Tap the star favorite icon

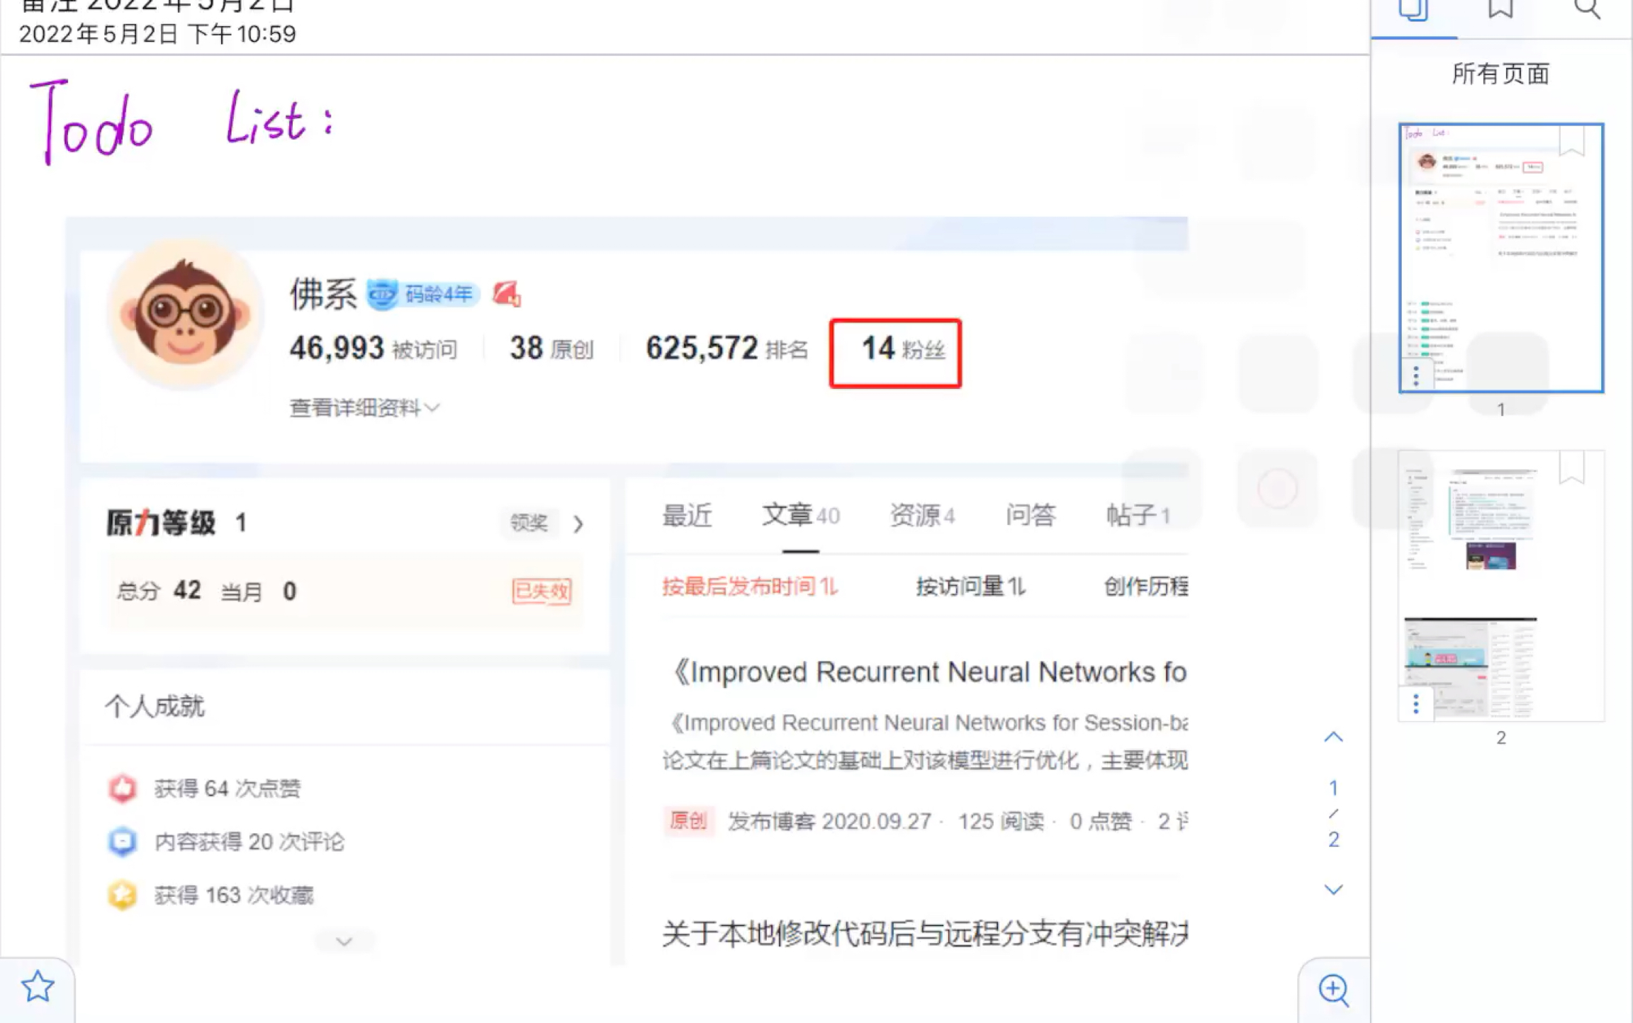pyautogui.click(x=37, y=987)
